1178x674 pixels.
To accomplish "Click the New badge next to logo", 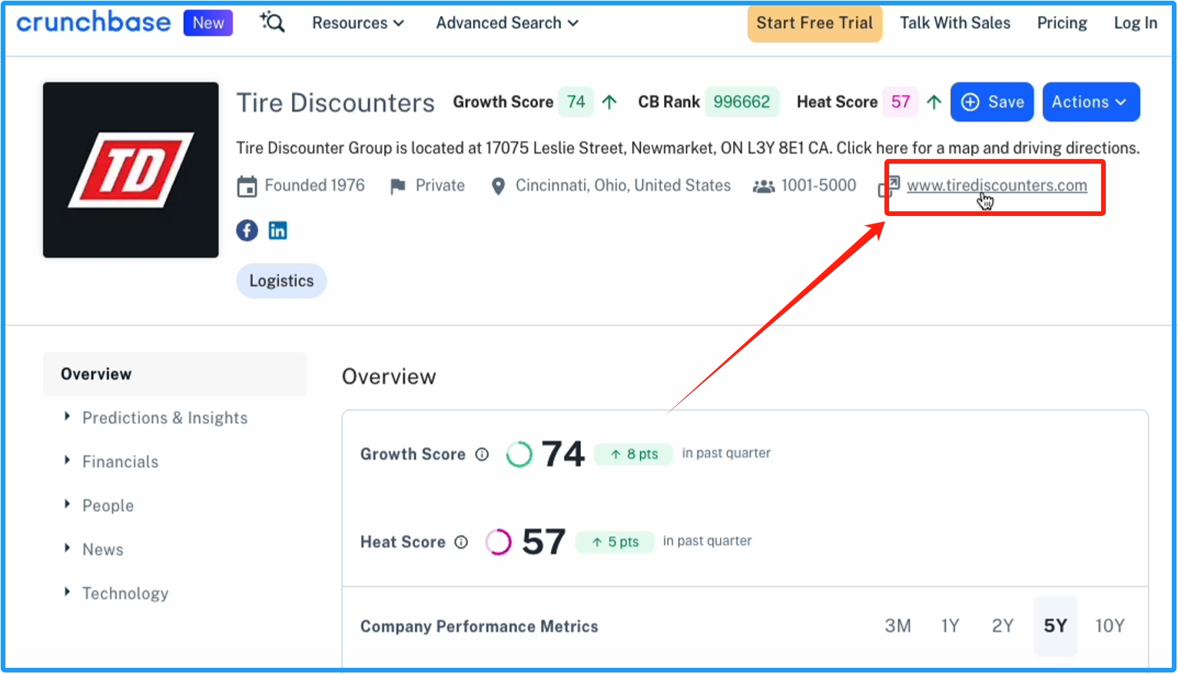I will [x=208, y=23].
